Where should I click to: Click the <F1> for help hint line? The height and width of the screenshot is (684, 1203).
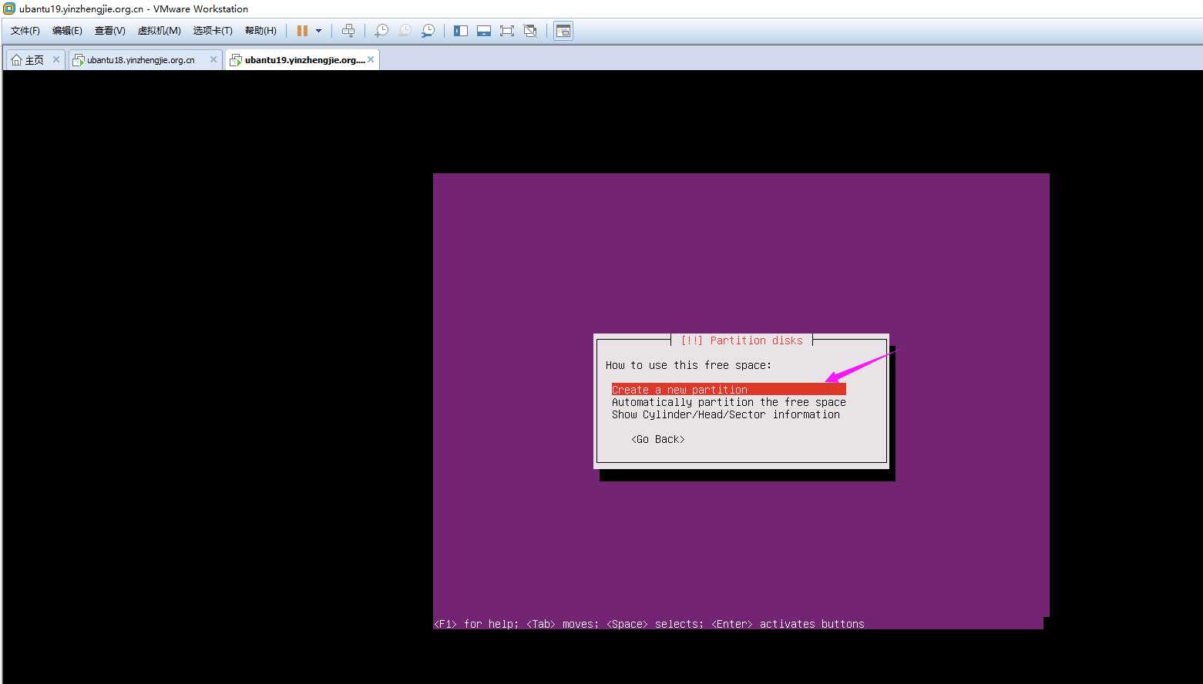(649, 624)
